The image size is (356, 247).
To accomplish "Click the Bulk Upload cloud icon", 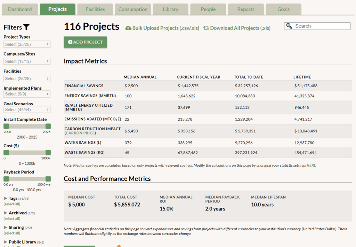I will pyautogui.click(x=128, y=28).
